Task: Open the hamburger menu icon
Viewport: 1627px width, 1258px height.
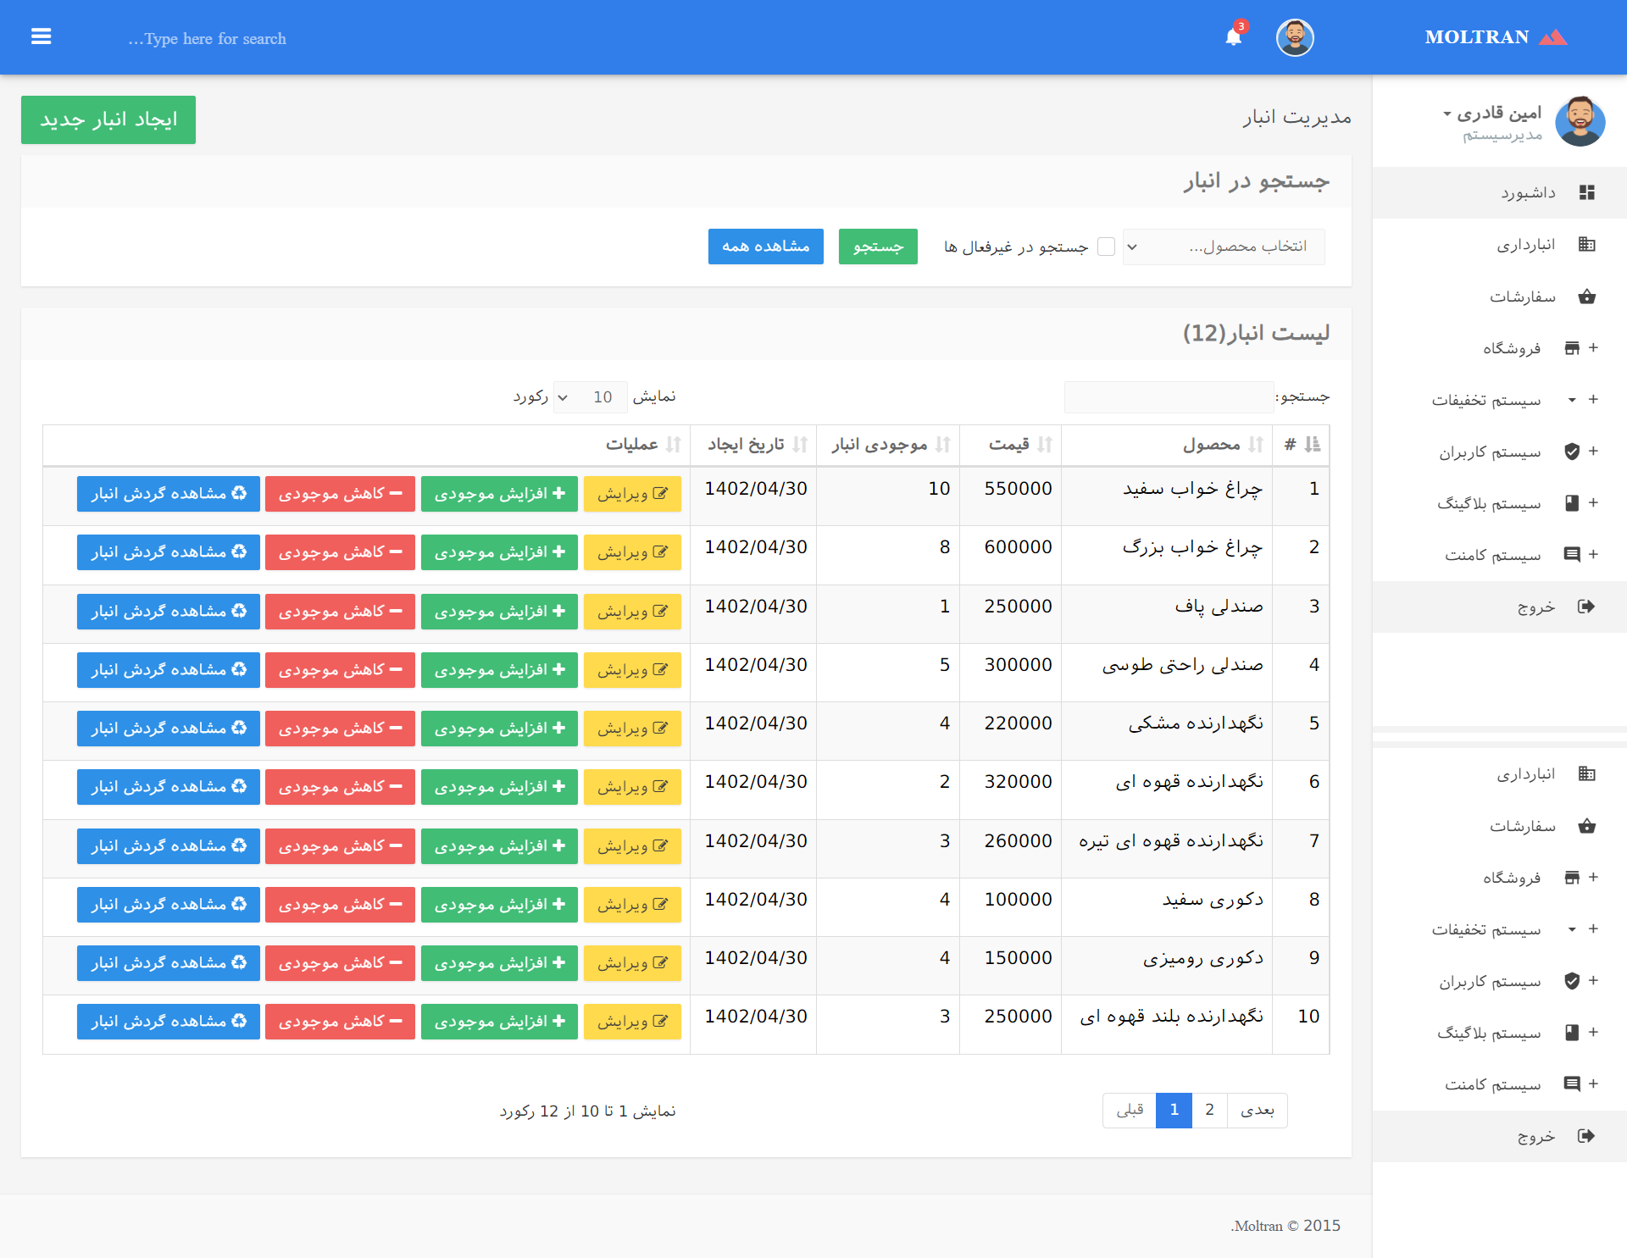Action: [x=41, y=36]
